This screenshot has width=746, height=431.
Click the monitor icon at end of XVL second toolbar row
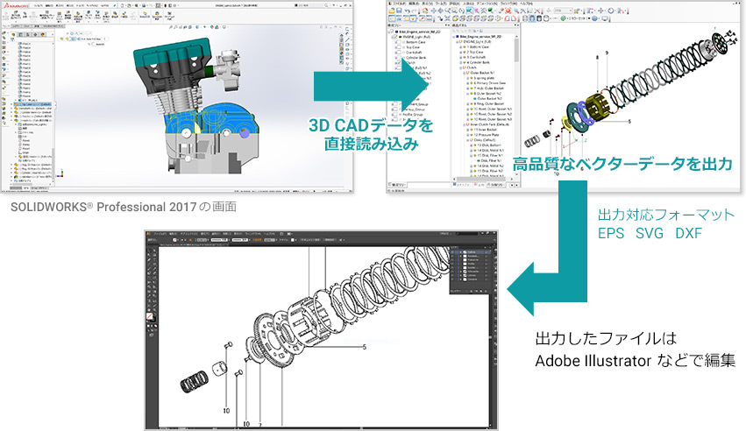click(x=605, y=18)
